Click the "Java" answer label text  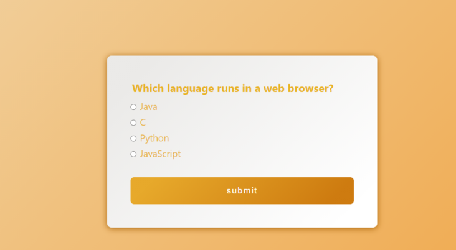[x=148, y=107]
